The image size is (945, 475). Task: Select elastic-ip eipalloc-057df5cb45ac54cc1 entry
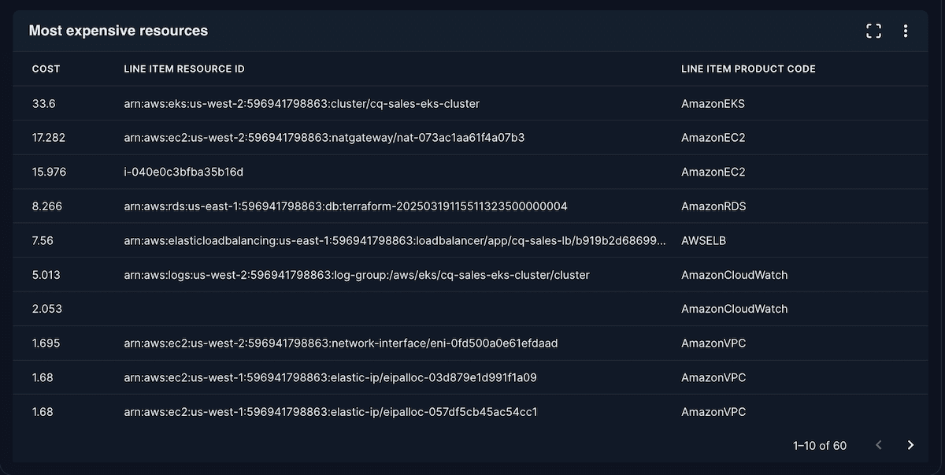pos(330,412)
